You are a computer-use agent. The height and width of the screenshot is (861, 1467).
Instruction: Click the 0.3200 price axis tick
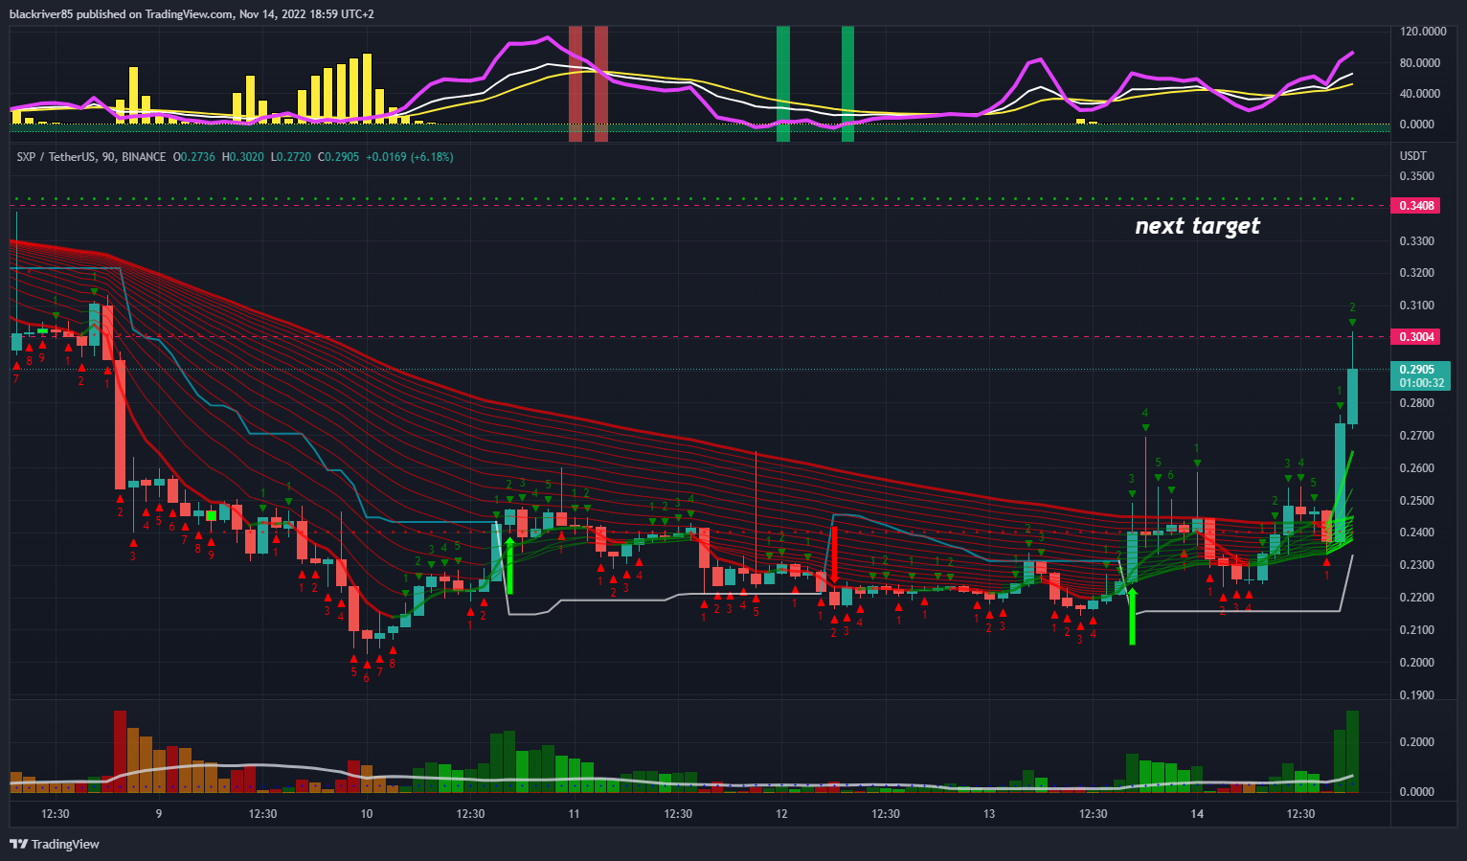coord(1417,274)
